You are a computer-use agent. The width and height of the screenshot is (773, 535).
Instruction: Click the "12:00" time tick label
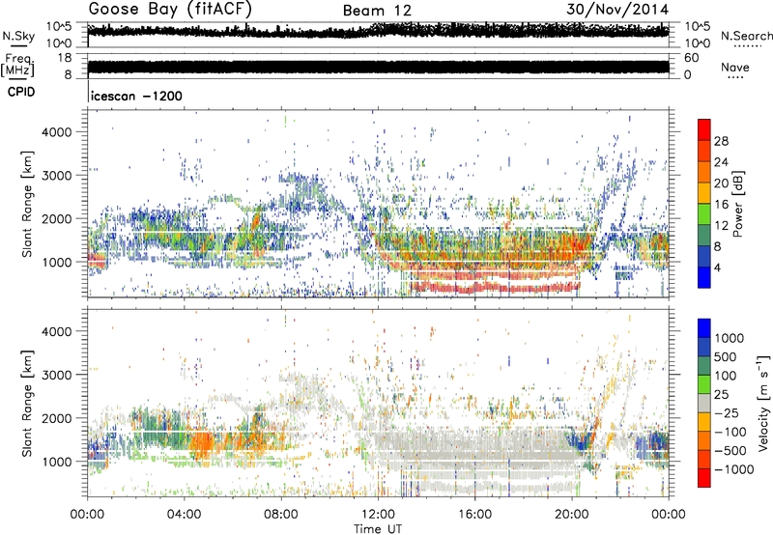coord(378,515)
